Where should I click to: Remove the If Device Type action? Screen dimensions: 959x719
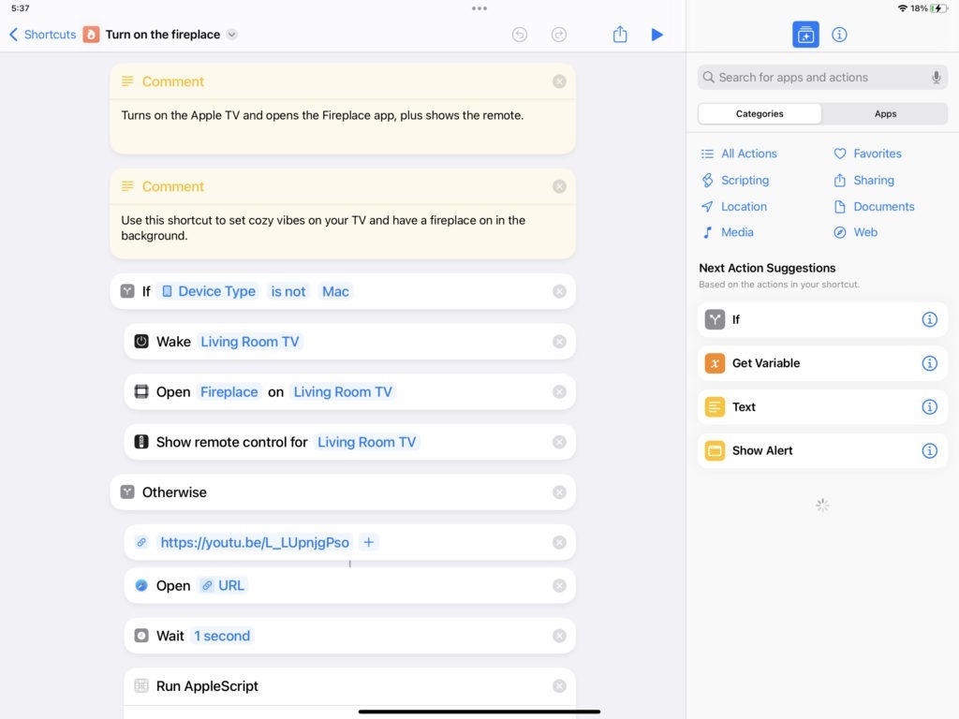[559, 292]
